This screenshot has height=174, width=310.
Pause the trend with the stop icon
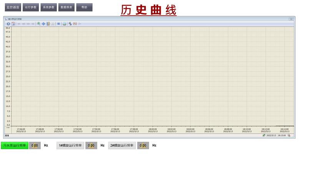tap(59, 24)
